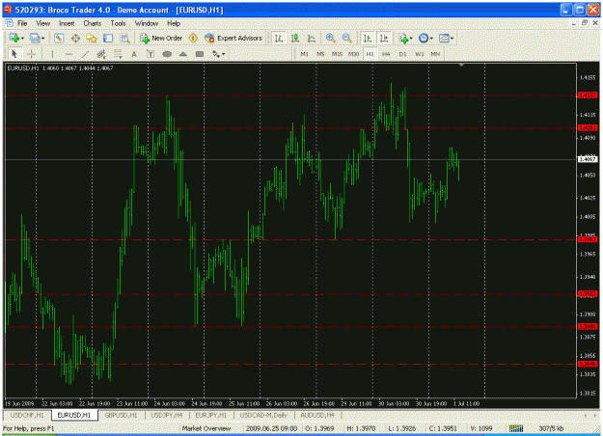Click the current price label 1.4067

[588, 159]
